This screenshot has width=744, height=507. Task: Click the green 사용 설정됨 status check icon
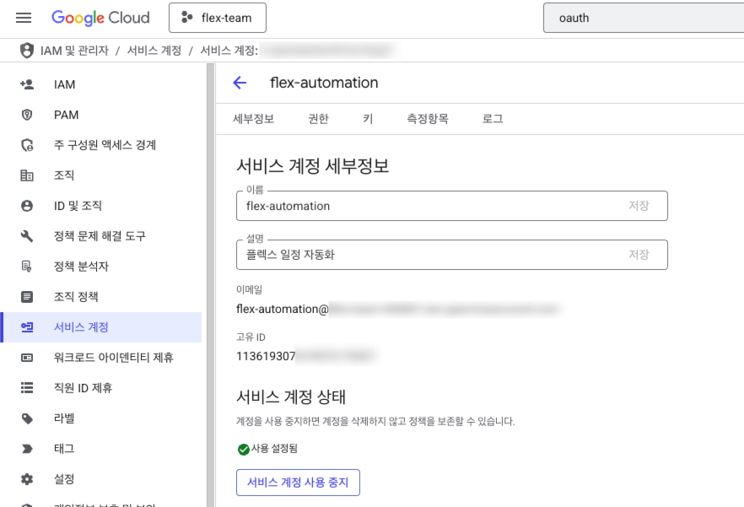point(244,449)
